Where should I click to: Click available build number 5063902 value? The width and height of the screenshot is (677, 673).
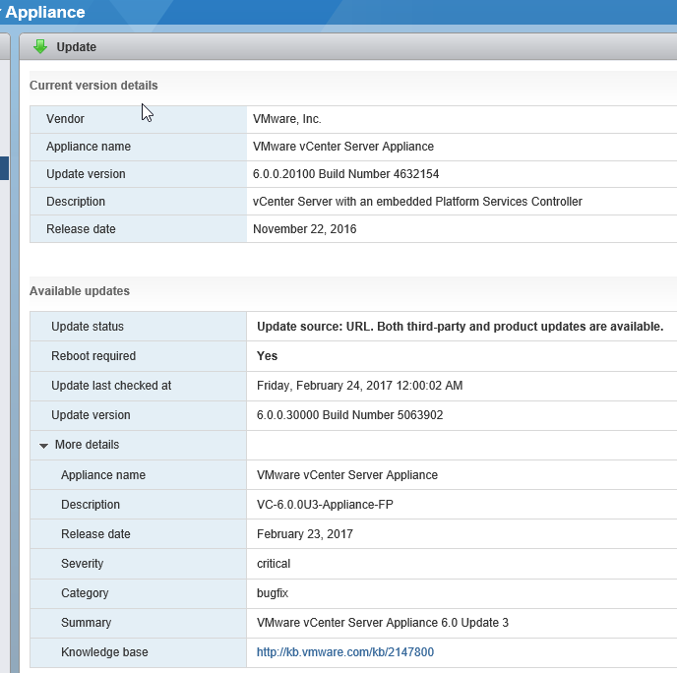pyautogui.click(x=349, y=415)
